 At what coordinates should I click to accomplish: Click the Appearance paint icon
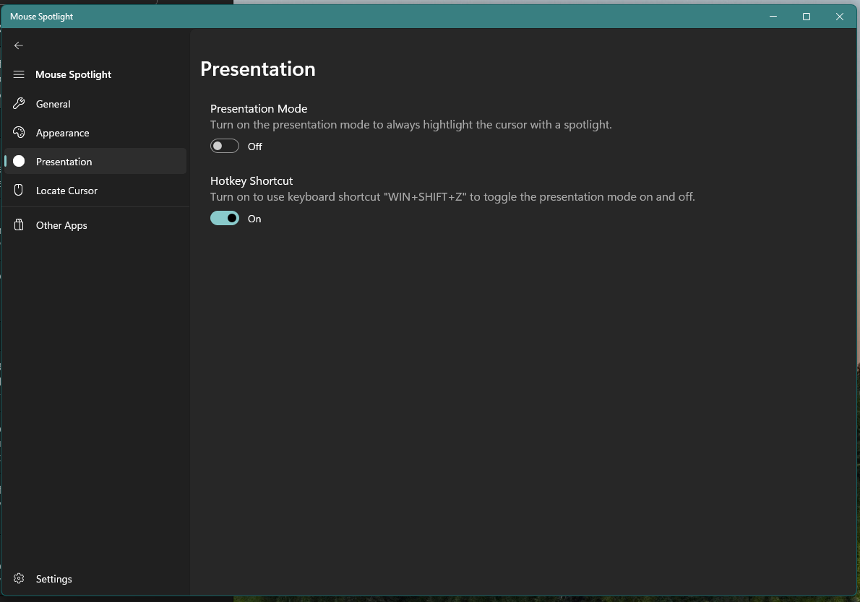pos(19,132)
